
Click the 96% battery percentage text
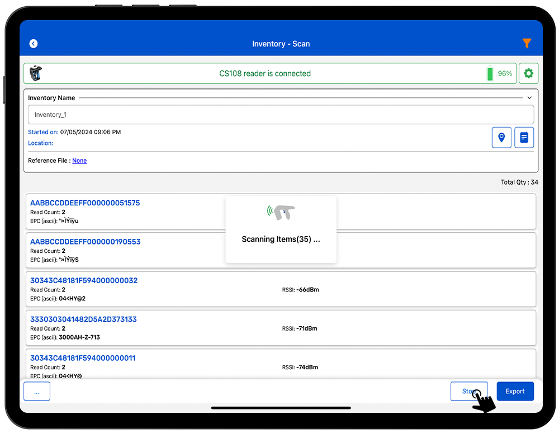point(505,73)
